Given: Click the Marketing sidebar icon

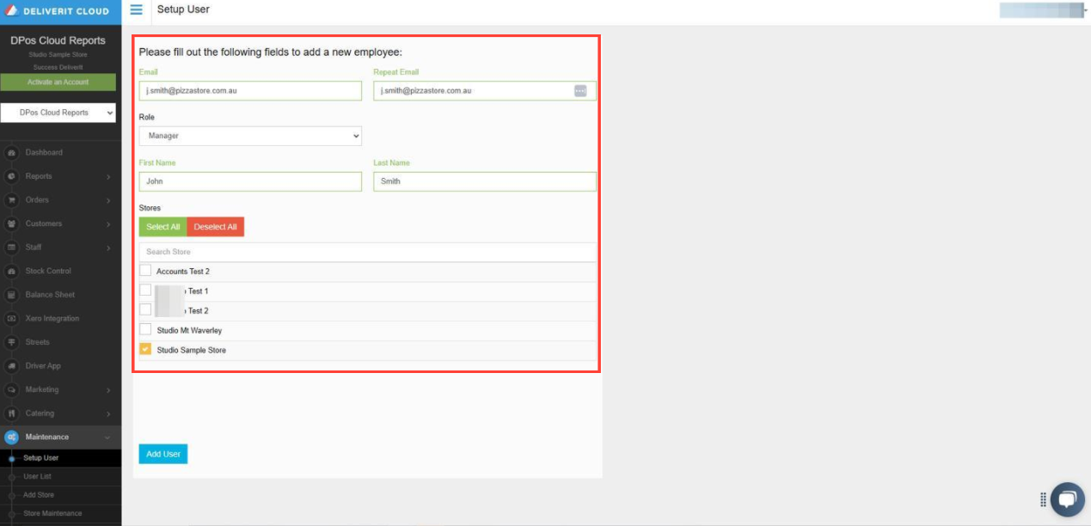Looking at the screenshot, I should [12, 389].
